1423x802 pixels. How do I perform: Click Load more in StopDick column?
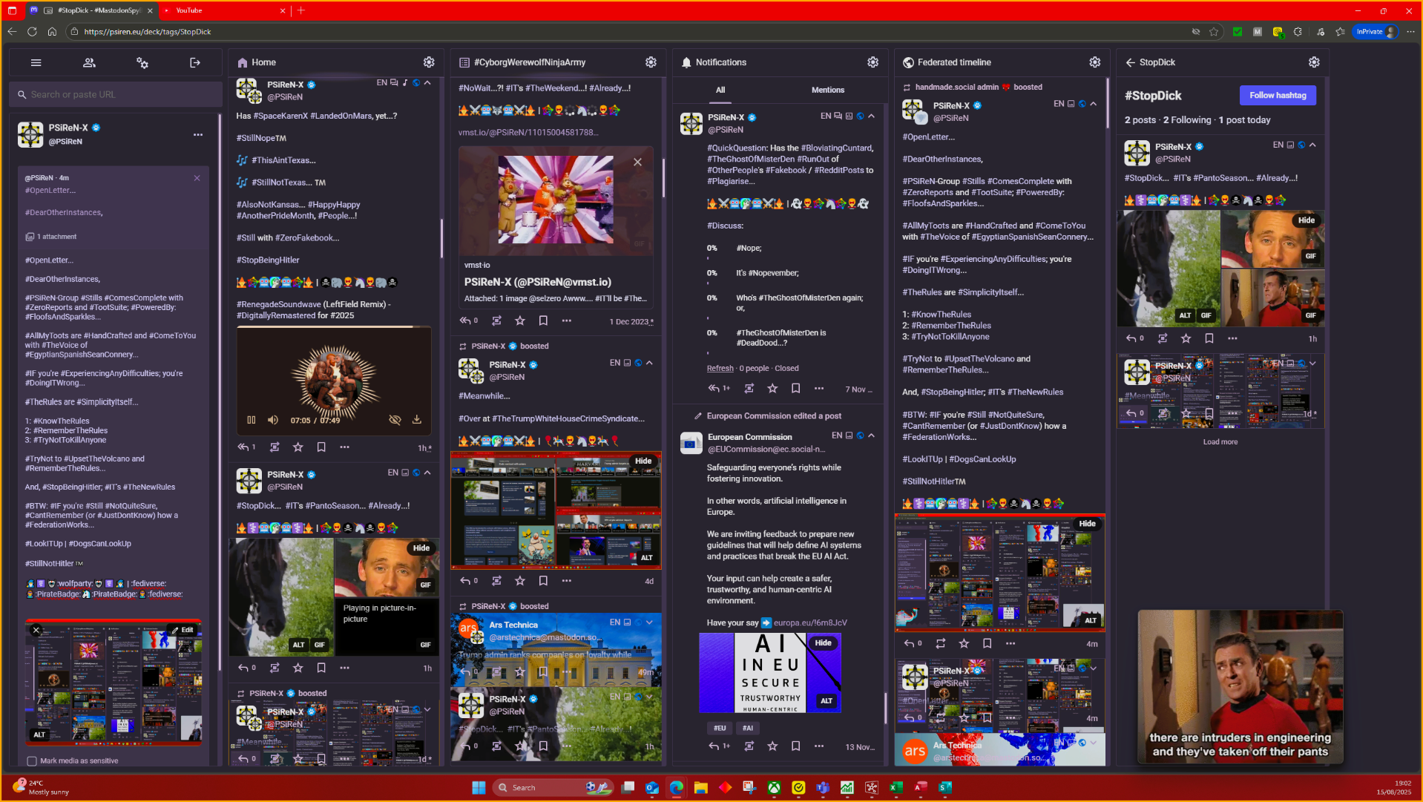pyautogui.click(x=1220, y=441)
